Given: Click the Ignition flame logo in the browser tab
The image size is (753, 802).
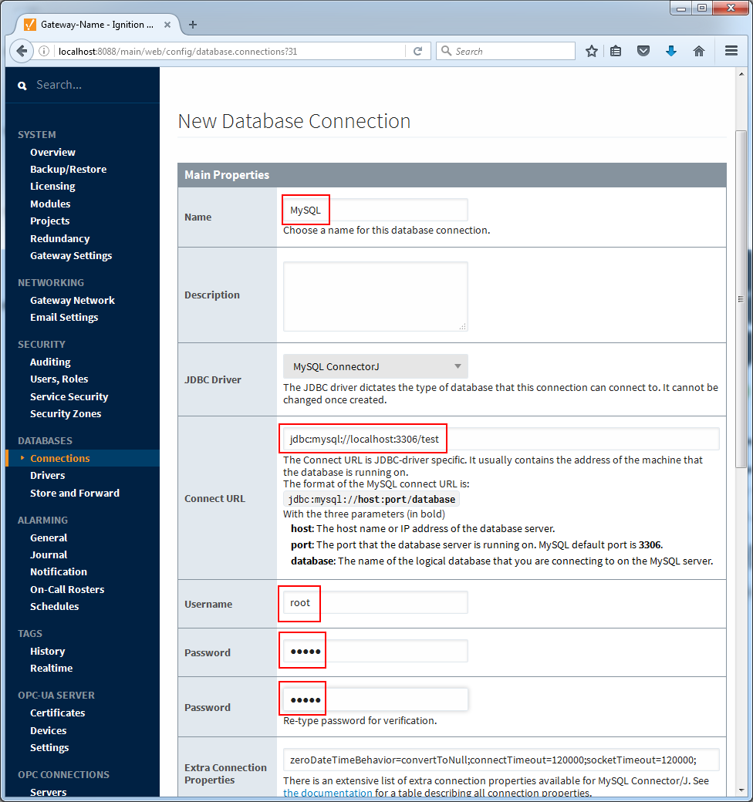Looking at the screenshot, I should pos(31,24).
